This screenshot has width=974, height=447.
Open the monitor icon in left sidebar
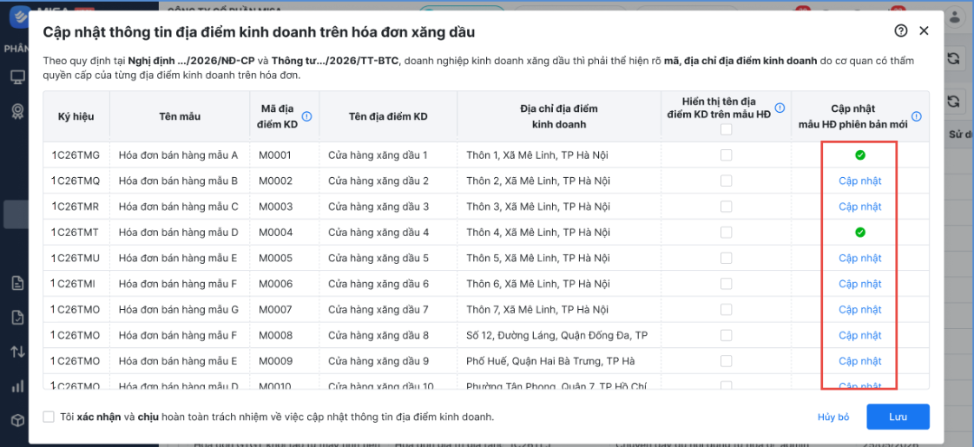(18, 77)
